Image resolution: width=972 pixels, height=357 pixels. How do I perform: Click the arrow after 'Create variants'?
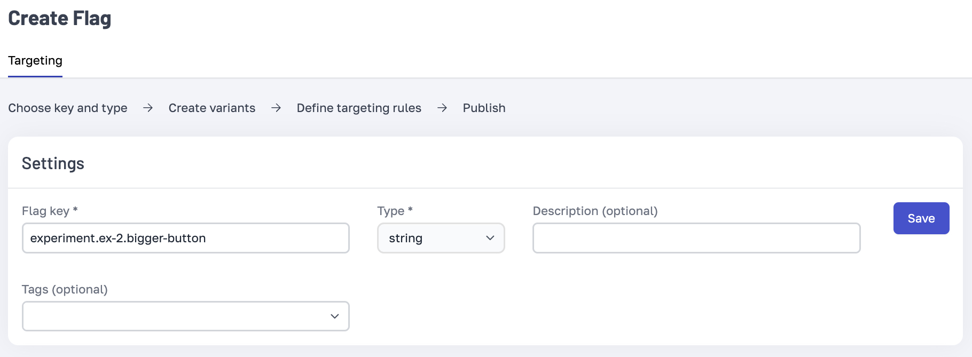tap(276, 108)
